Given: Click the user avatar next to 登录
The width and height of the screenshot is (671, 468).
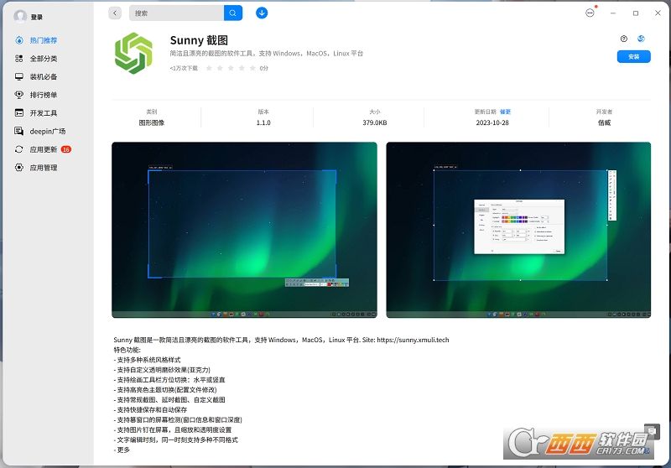Looking at the screenshot, I should click(20, 17).
